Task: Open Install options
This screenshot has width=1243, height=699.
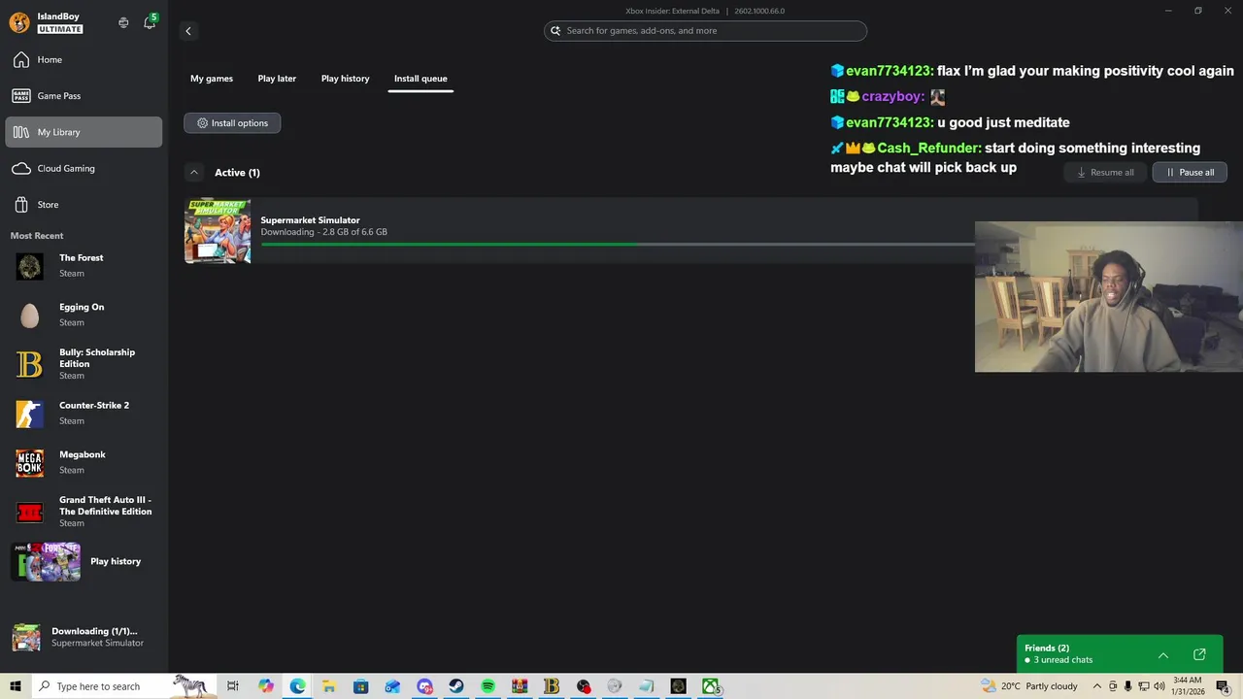Action: click(x=232, y=123)
